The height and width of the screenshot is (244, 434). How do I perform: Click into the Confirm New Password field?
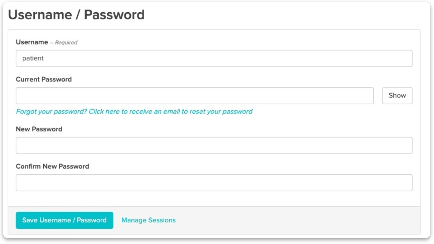tap(214, 183)
